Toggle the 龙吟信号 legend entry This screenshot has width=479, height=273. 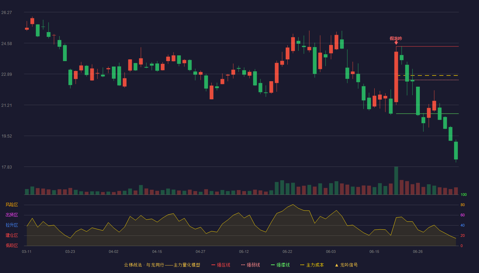pos(346,265)
